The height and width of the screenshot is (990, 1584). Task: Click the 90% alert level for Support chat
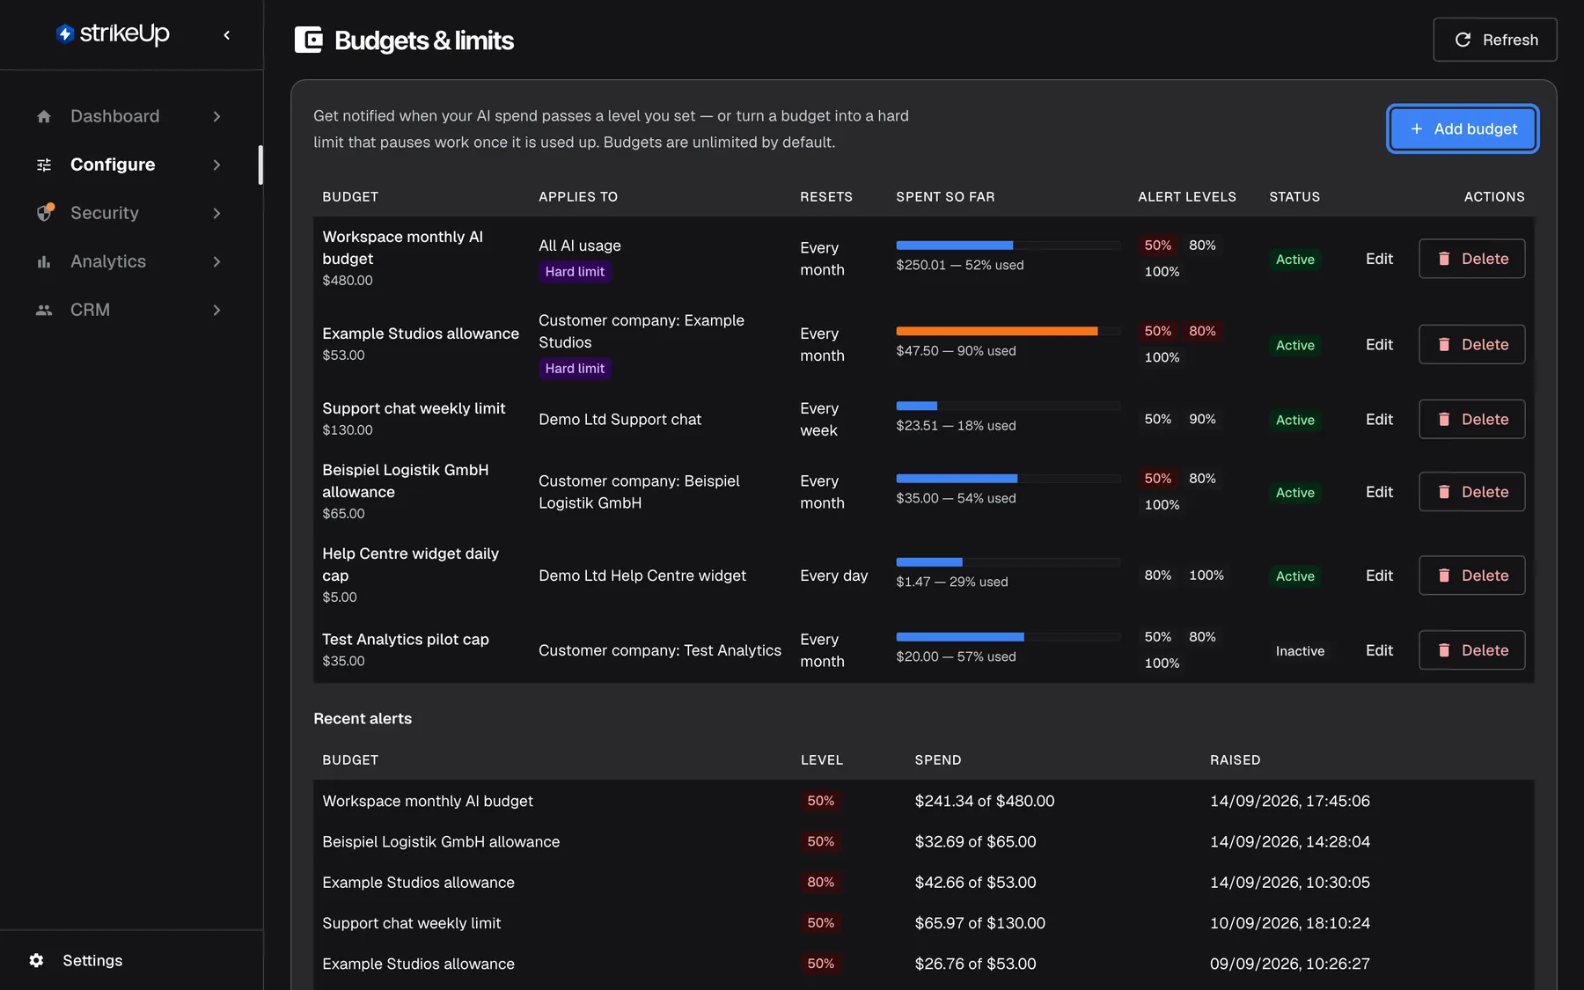click(x=1202, y=419)
